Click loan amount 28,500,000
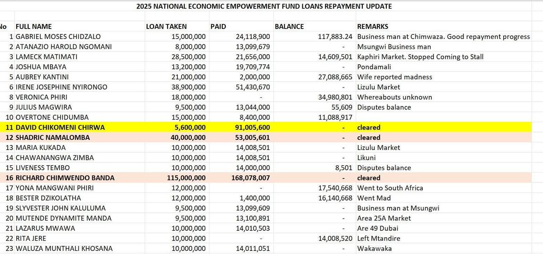The height and width of the screenshot is (254, 543). click(189, 57)
